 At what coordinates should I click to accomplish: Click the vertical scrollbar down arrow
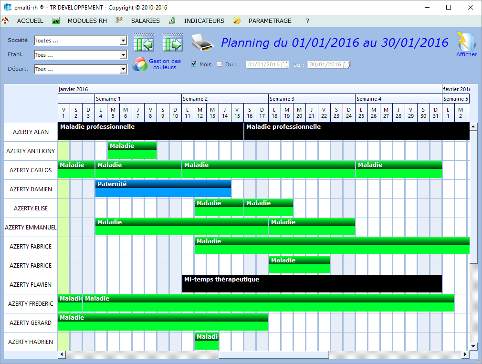click(473, 346)
